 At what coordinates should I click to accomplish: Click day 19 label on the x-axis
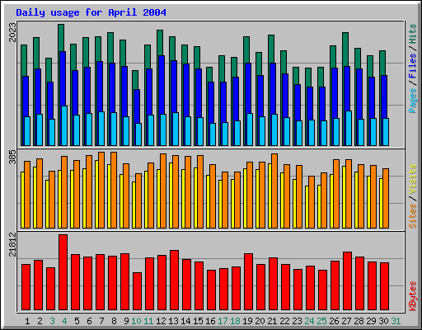pyautogui.click(x=247, y=321)
